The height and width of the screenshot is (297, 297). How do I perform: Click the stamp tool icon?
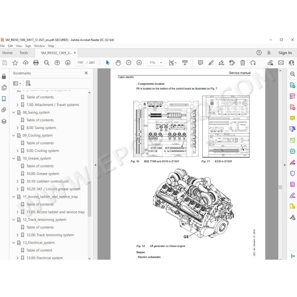pyautogui.click(x=232, y=63)
